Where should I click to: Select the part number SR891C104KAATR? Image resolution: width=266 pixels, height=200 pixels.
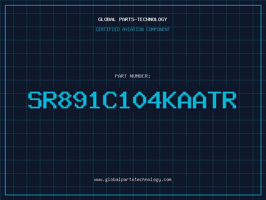[x=132, y=100]
